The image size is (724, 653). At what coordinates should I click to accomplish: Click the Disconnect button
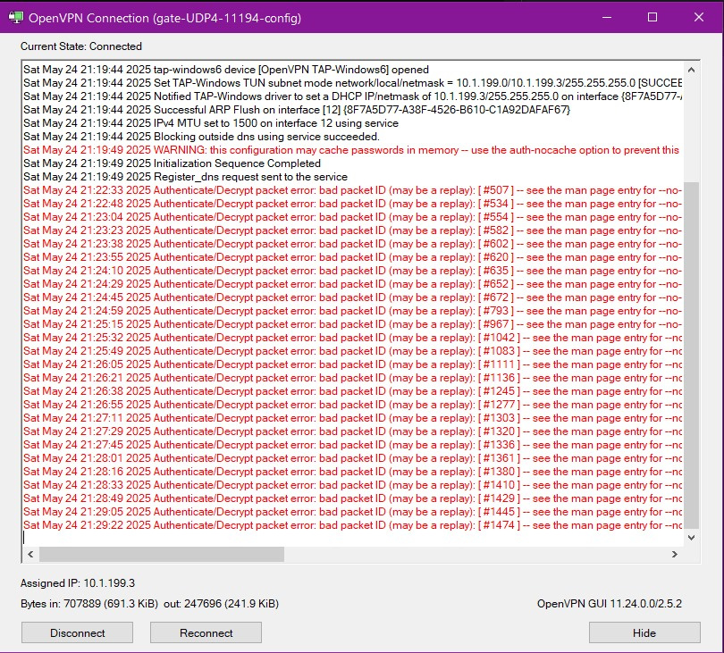pyautogui.click(x=77, y=632)
